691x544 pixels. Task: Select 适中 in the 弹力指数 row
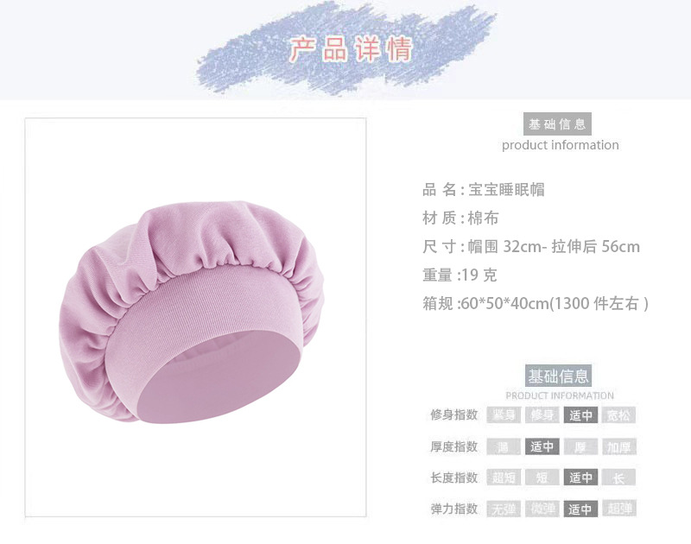(580, 509)
